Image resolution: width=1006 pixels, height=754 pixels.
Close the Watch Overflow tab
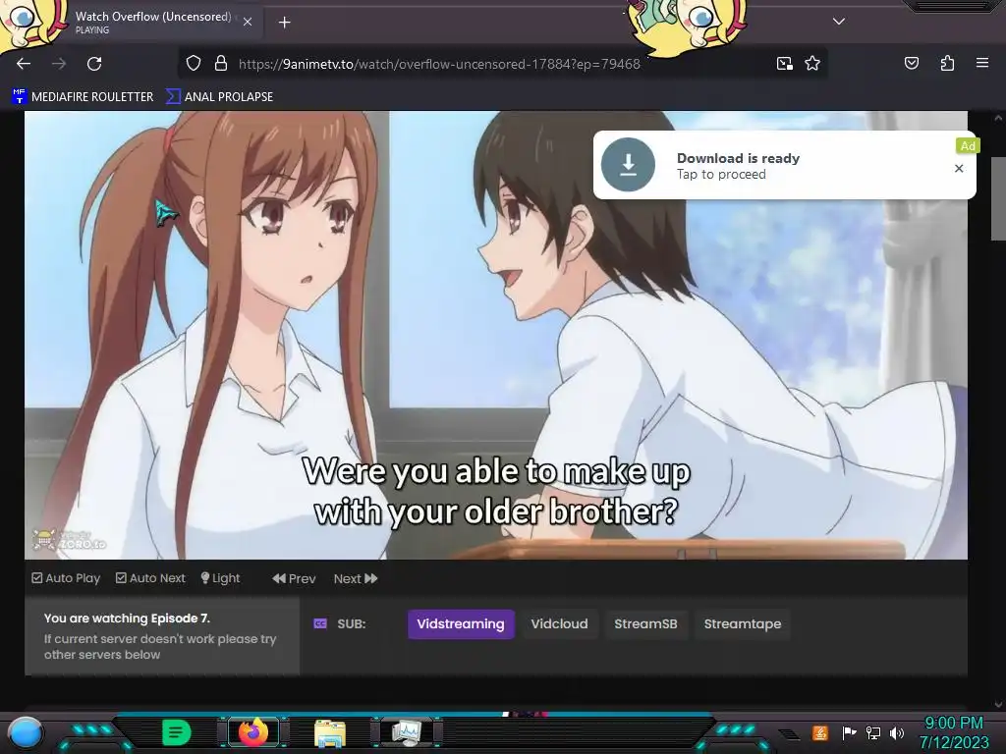tap(248, 22)
